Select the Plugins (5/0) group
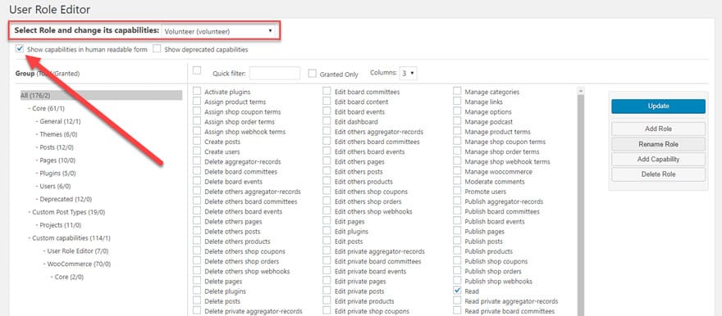 [58, 174]
